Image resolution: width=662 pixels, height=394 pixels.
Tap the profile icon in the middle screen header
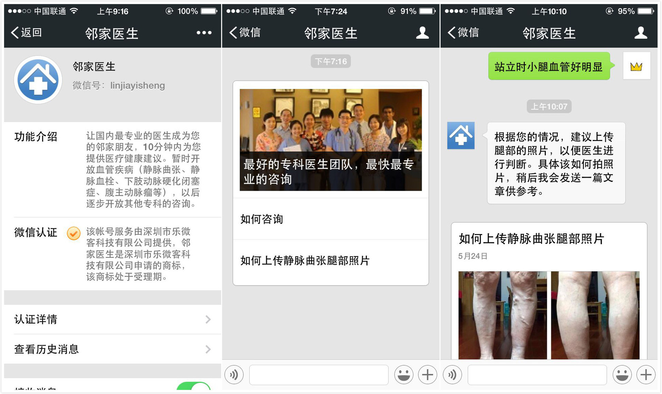point(422,33)
